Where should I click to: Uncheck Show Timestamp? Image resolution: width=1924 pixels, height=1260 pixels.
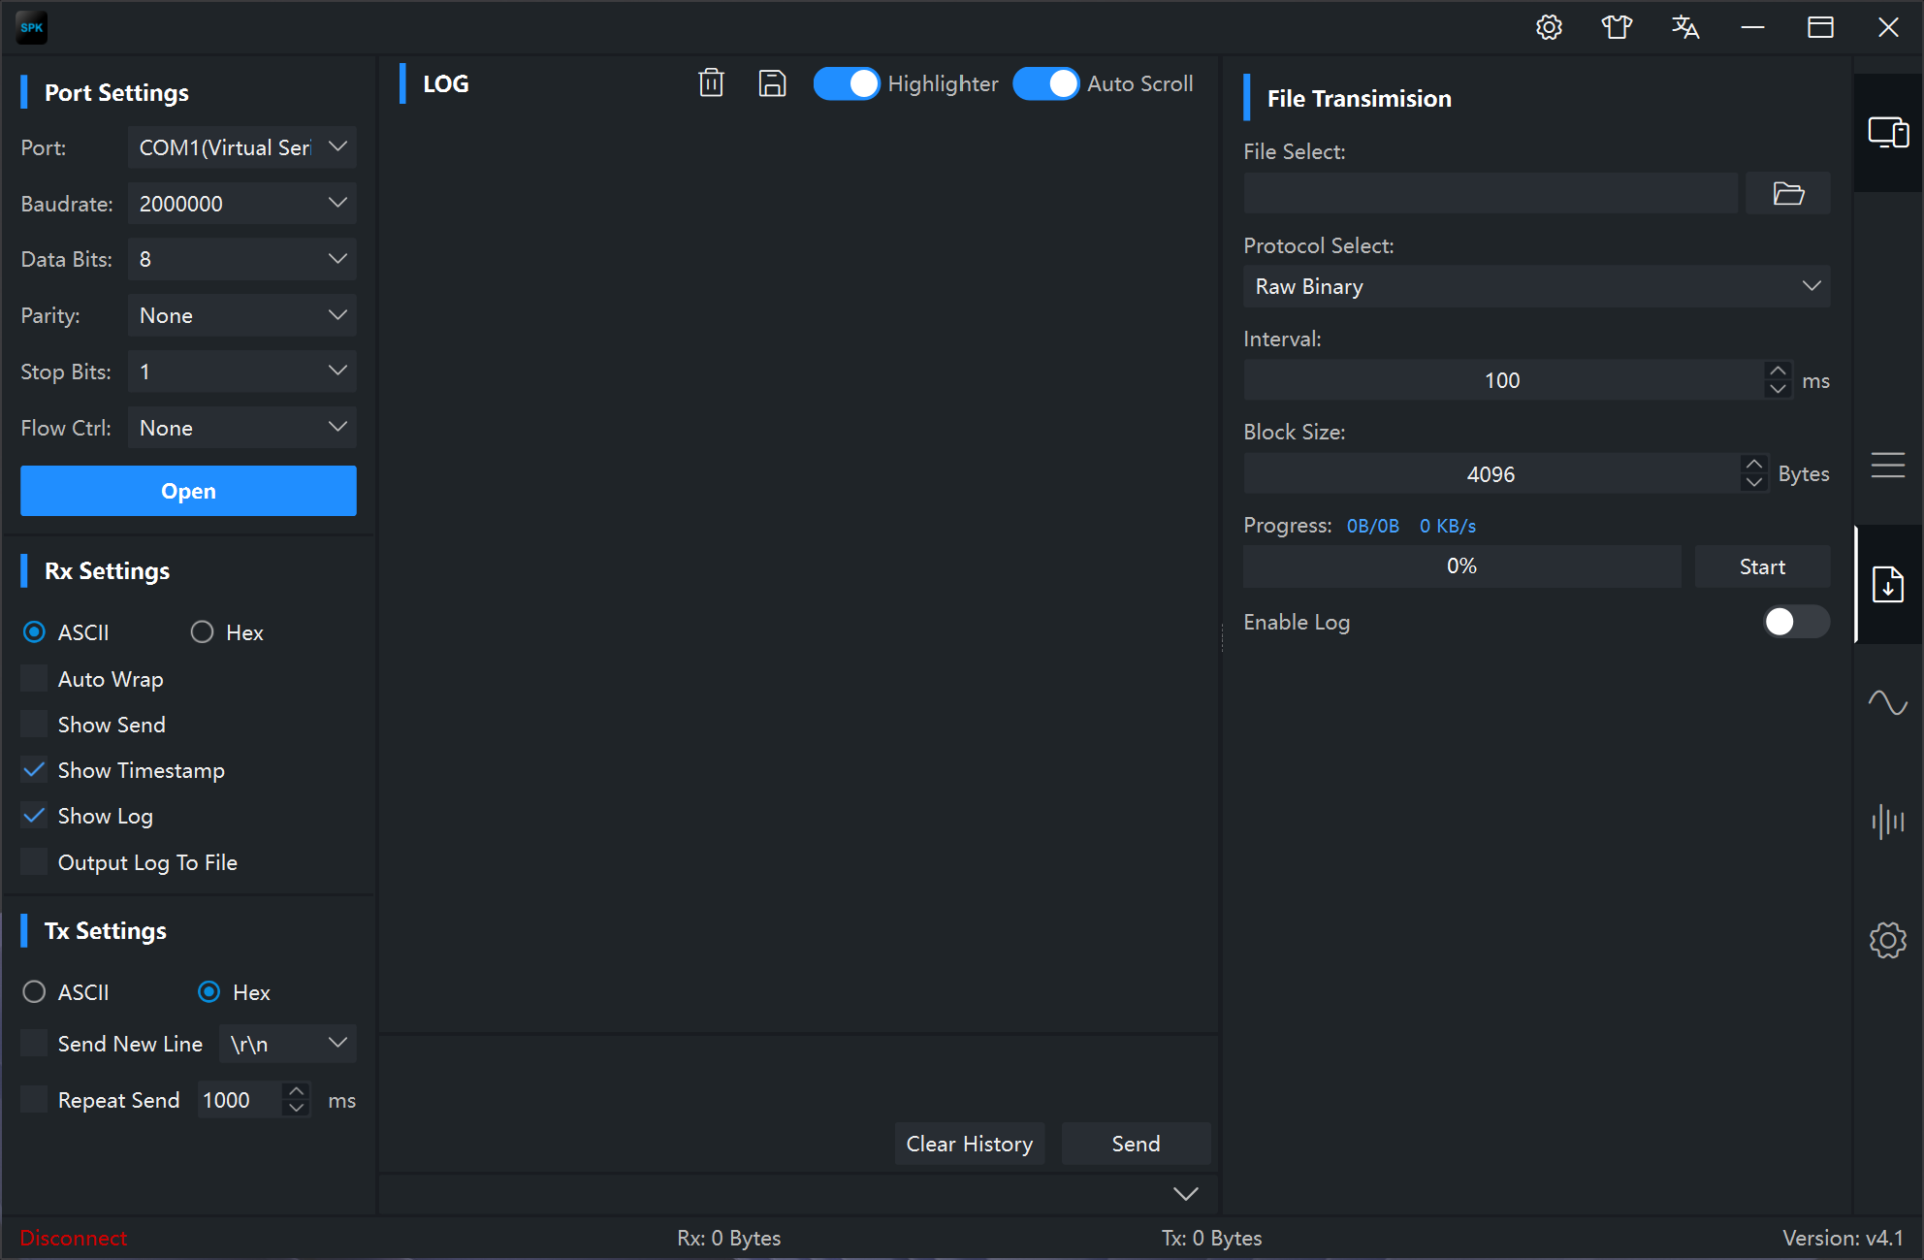pyautogui.click(x=34, y=770)
